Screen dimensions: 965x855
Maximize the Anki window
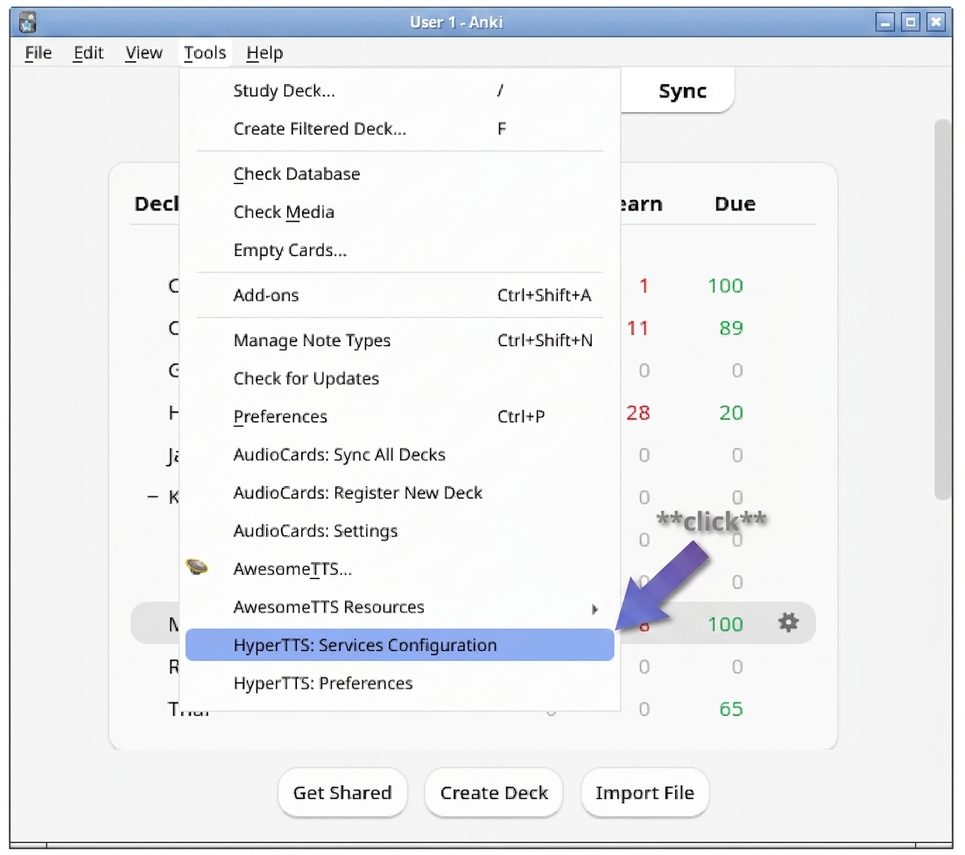coord(910,23)
